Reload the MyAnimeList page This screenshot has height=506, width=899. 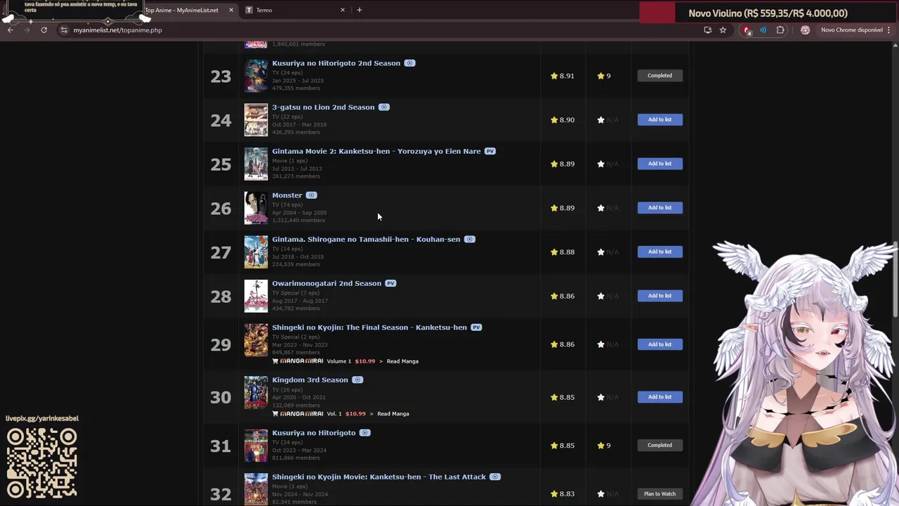click(44, 30)
